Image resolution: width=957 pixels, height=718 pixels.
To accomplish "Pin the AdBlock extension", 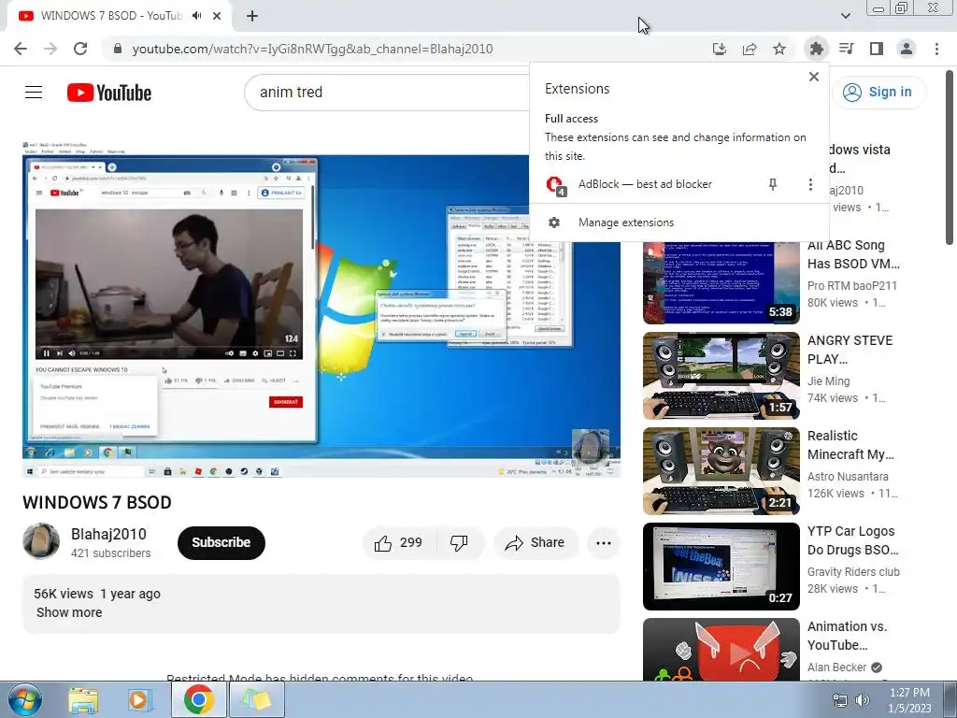I will point(773,184).
